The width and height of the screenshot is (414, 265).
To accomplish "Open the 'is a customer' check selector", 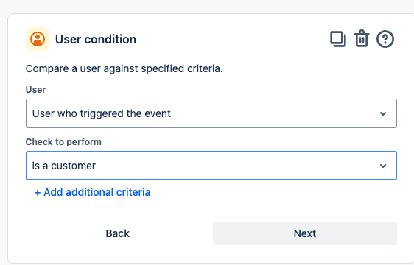I will [x=211, y=166].
